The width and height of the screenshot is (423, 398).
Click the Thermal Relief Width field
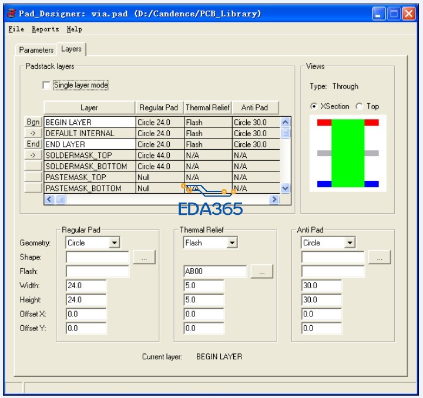coord(204,286)
